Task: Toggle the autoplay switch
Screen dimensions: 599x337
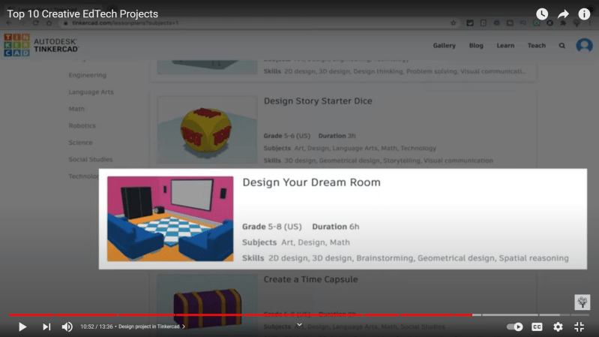Action: [515, 326]
